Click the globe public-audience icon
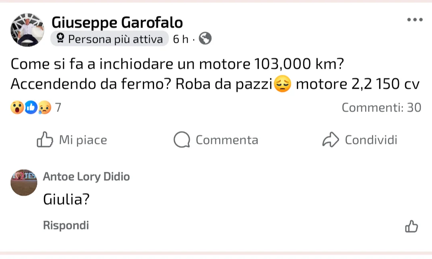The image size is (432, 259). click(x=205, y=39)
